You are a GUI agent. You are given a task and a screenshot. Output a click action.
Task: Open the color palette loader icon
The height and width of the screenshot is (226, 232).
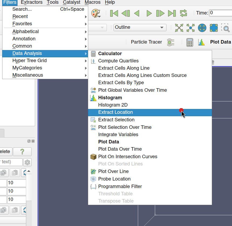coord(96,13)
